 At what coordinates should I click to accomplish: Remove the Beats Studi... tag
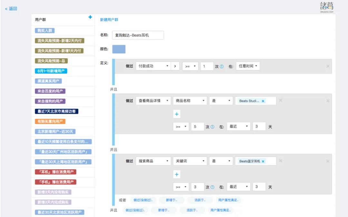(x=263, y=101)
